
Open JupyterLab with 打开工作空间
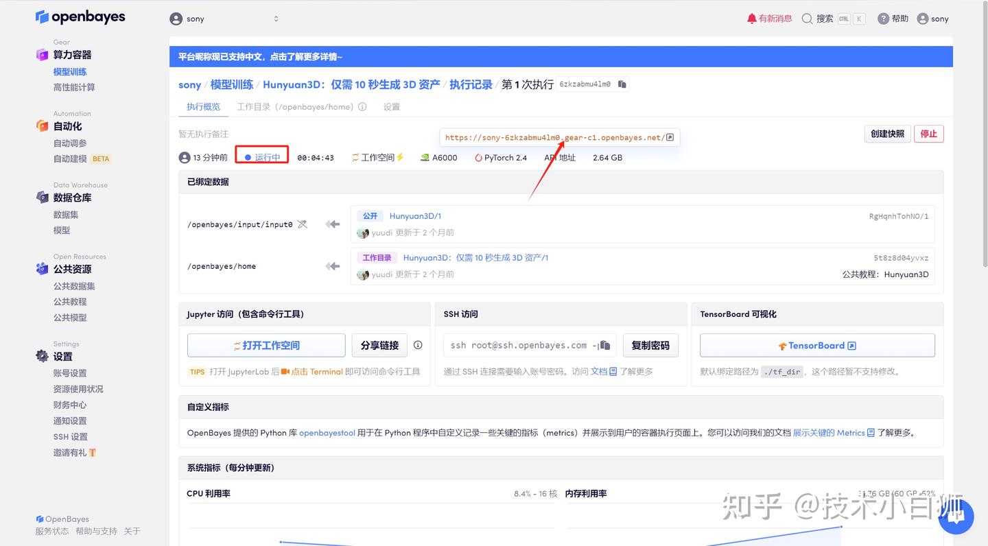266,345
